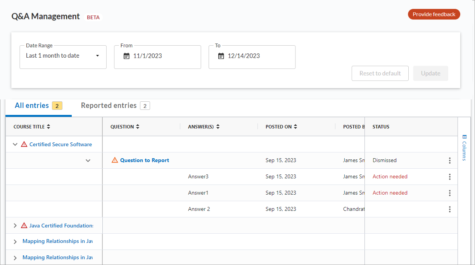Switch to Reported entries tab
This screenshot has height=265, width=475.
pos(115,106)
